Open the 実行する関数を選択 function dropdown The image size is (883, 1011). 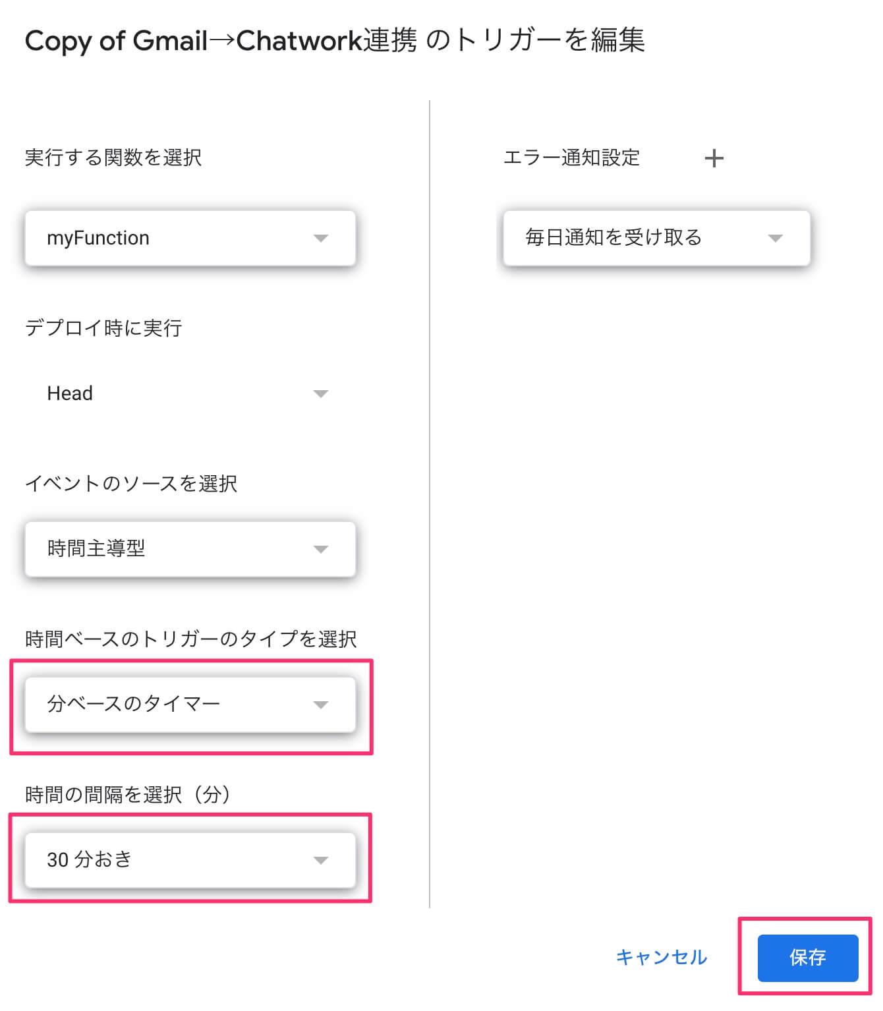(x=190, y=239)
